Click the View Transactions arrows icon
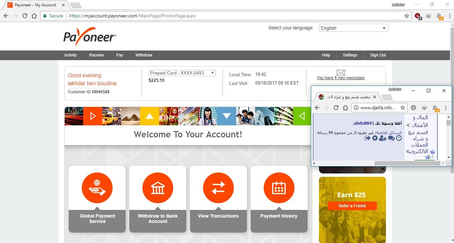 pyautogui.click(x=218, y=188)
